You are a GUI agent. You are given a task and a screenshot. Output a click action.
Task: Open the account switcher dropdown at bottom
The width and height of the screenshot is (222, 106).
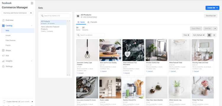coord(32,102)
